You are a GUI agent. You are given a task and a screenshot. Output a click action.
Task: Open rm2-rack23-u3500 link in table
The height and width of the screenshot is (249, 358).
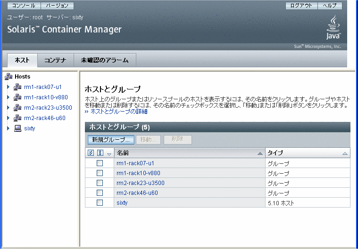click(x=141, y=183)
